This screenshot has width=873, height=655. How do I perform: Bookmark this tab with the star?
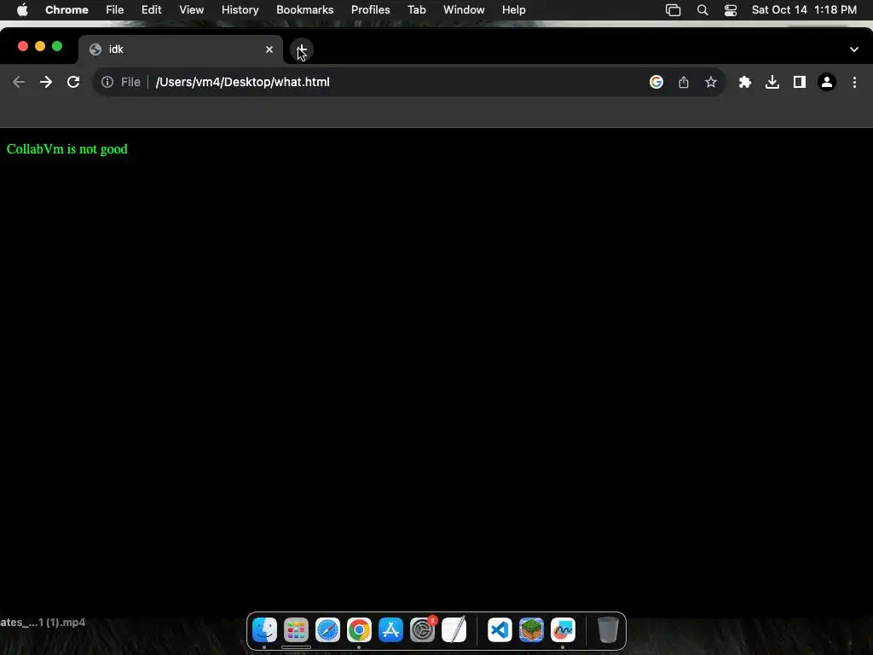point(711,82)
